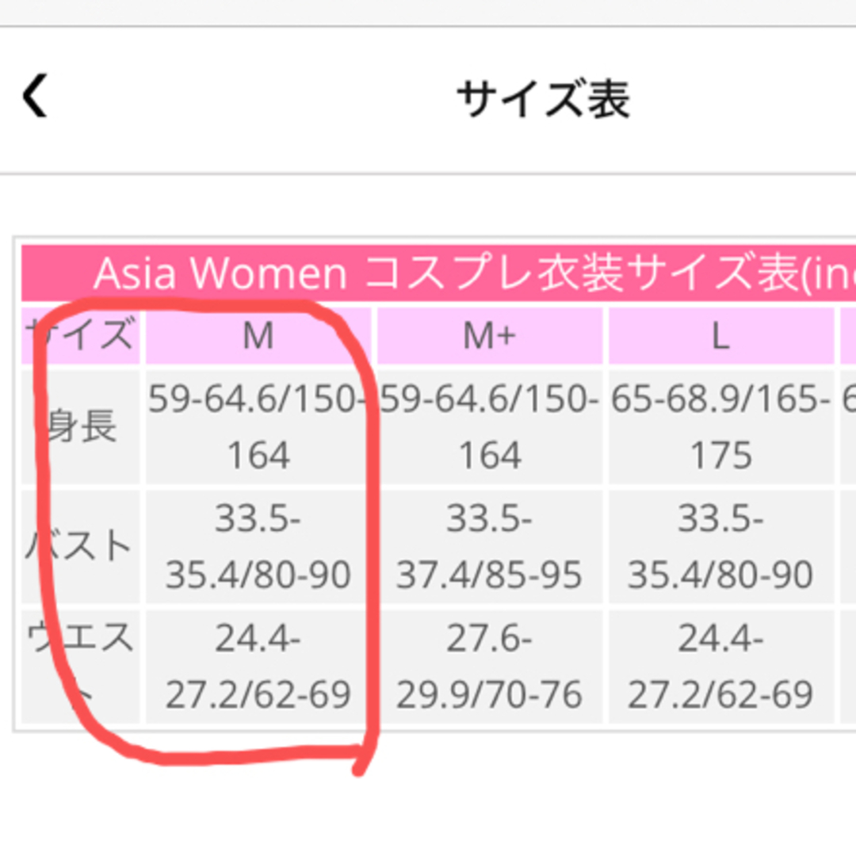Viewport: 856px width, 856px height.
Task: Select L height cell 65-68.9/165-175
Action: [x=720, y=427]
